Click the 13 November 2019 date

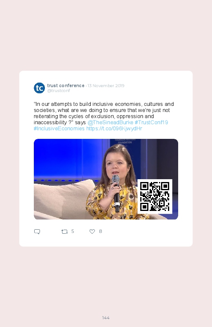pos(106,86)
